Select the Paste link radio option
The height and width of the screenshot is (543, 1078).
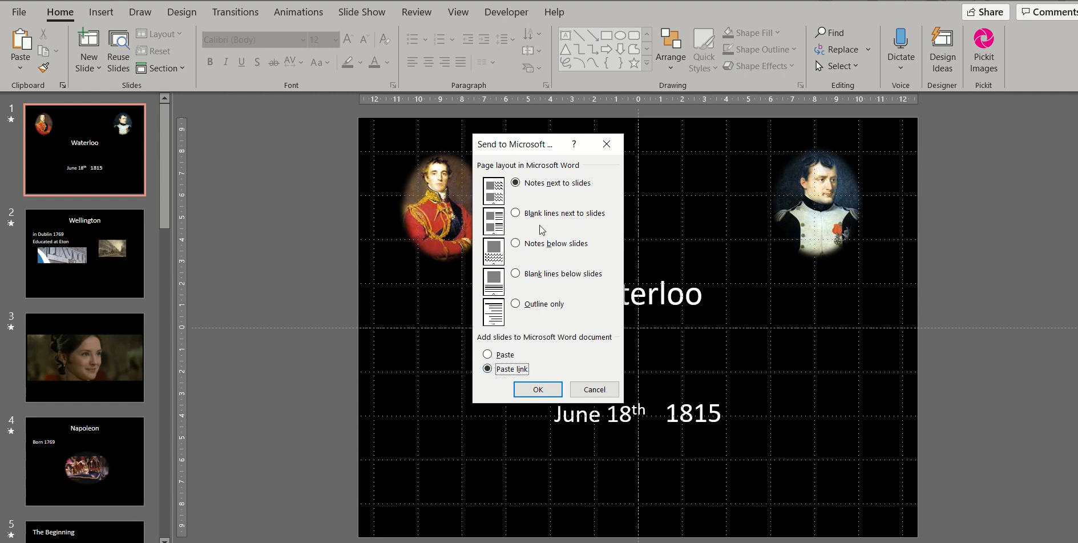(487, 369)
